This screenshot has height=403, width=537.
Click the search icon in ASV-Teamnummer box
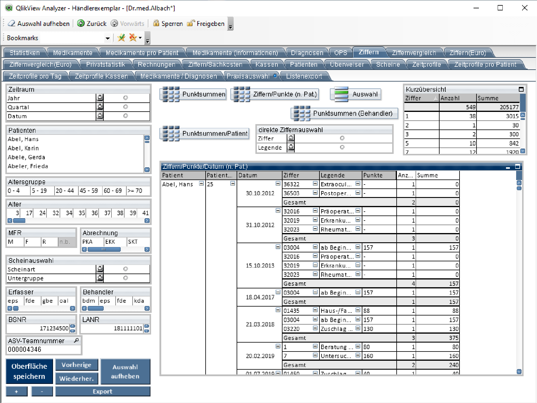tap(76, 340)
